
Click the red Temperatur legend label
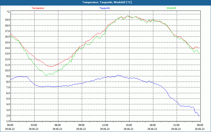point(38,8)
